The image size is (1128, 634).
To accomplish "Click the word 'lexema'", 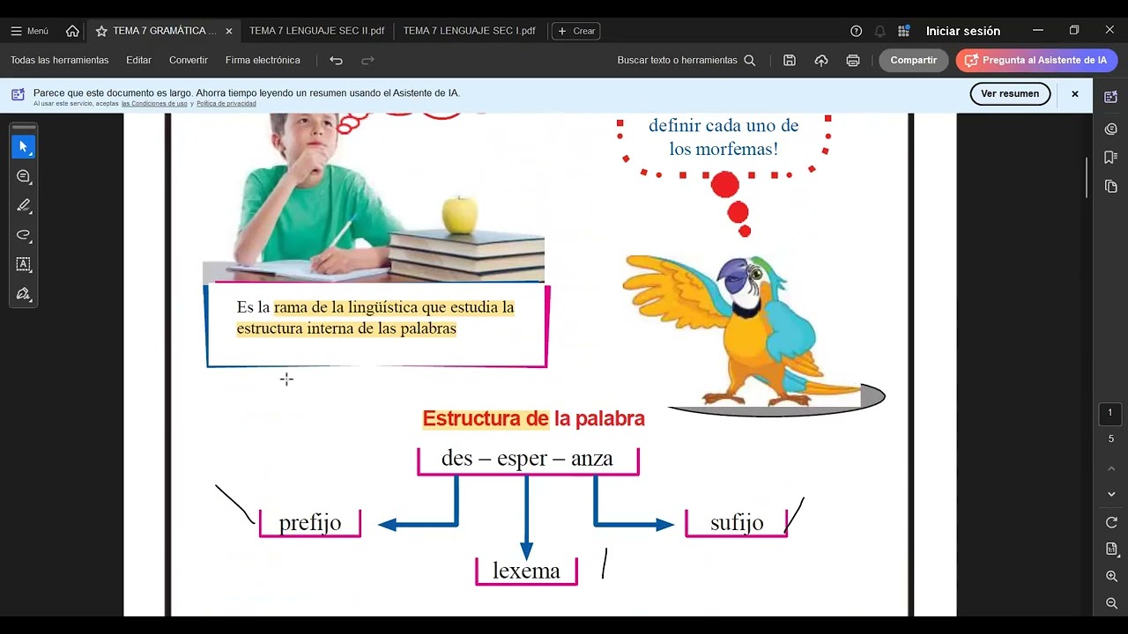I will pos(526,571).
